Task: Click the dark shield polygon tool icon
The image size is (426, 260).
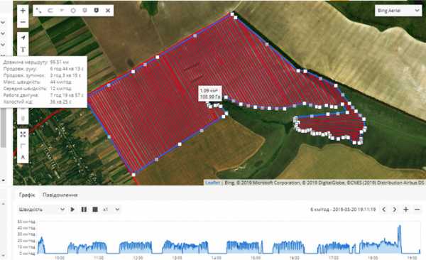Action: click(96, 11)
